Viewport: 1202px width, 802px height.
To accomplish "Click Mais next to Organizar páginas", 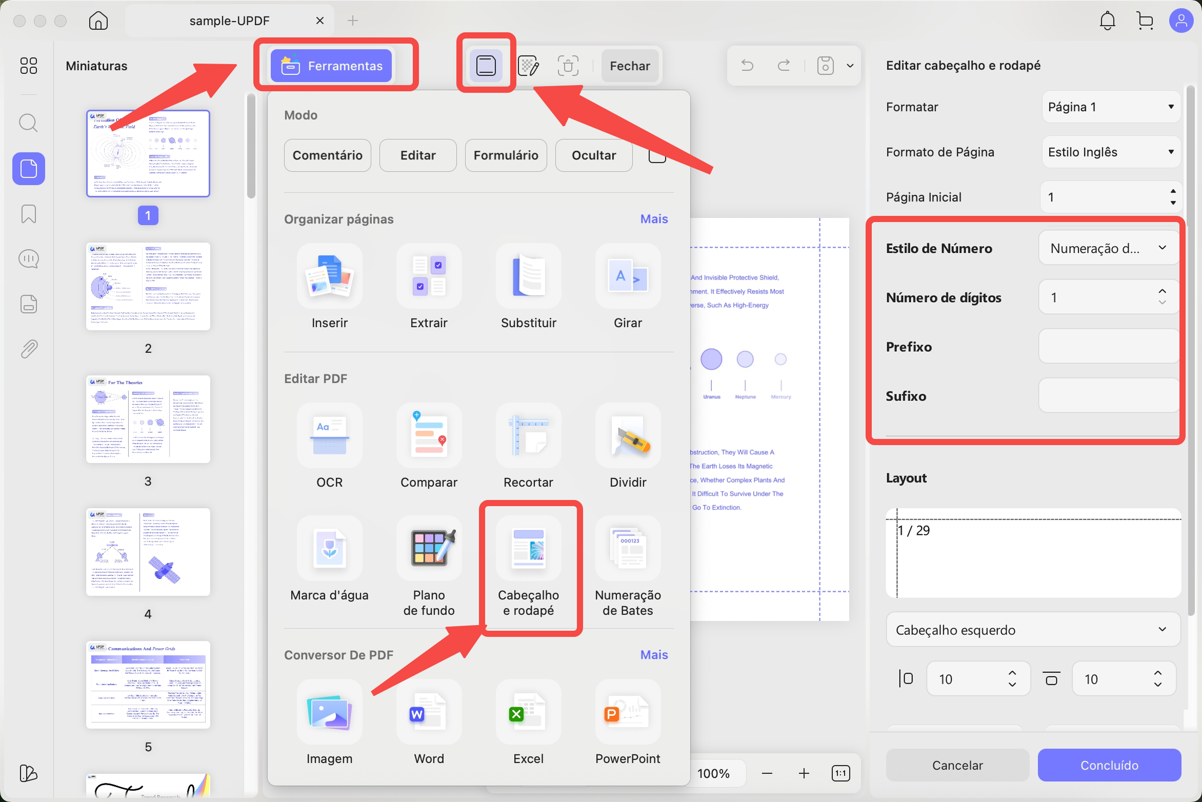I will [x=654, y=219].
